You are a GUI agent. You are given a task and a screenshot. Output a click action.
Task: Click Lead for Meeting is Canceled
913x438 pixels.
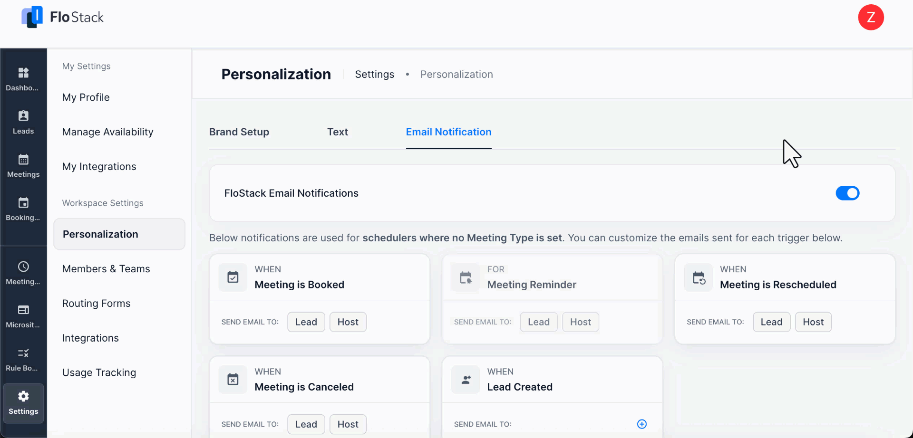(x=306, y=424)
